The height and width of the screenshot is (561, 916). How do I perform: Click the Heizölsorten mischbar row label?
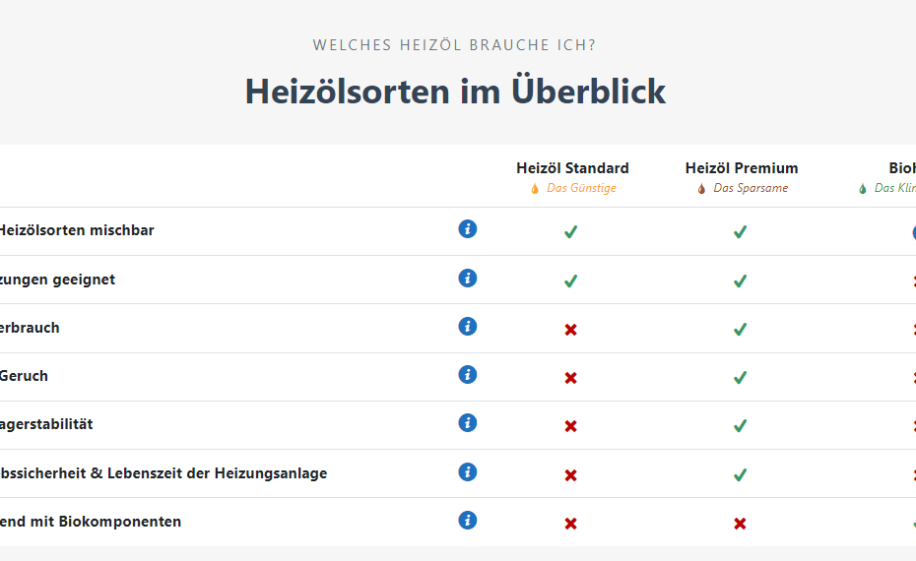click(x=77, y=230)
